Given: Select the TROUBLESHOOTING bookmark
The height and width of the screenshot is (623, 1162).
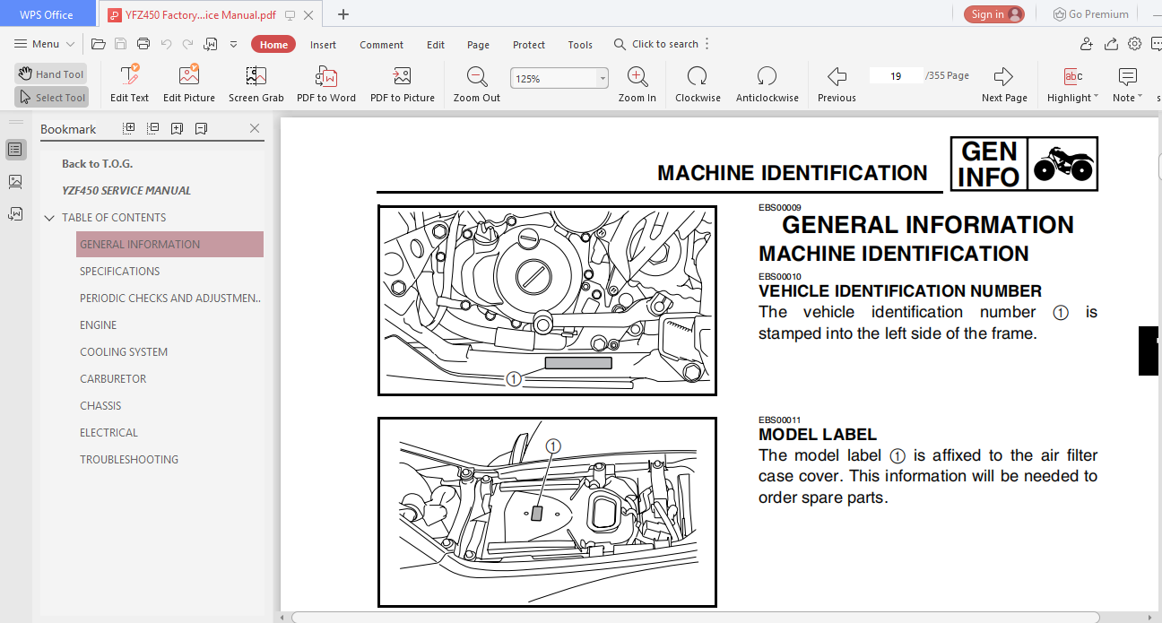Looking at the screenshot, I should [129, 459].
